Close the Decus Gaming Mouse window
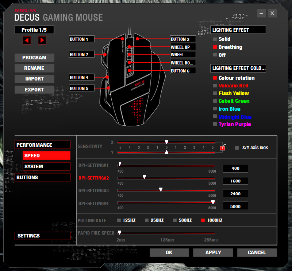 click(272, 13)
